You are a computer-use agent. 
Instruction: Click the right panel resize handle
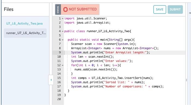186,80
